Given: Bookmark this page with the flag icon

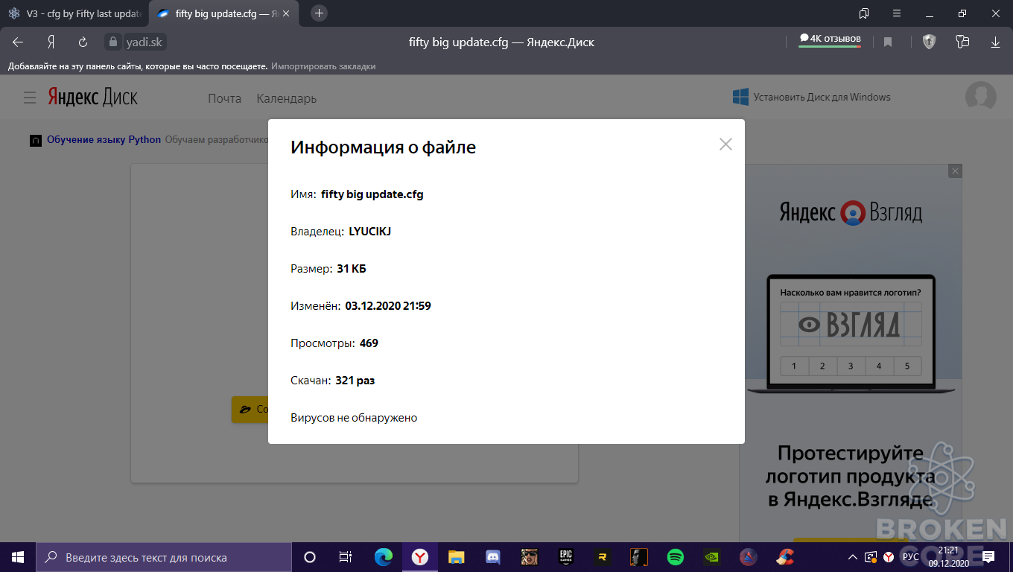Looking at the screenshot, I should (x=888, y=42).
